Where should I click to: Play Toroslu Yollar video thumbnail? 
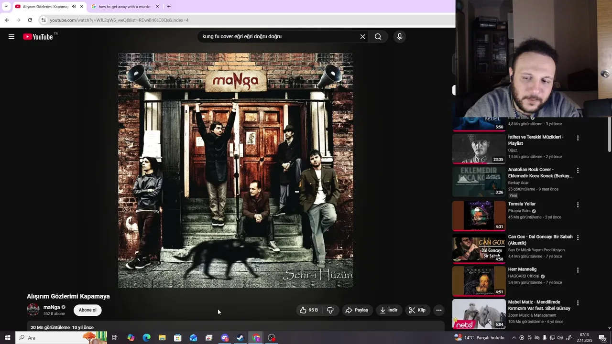click(x=479, y=216)
